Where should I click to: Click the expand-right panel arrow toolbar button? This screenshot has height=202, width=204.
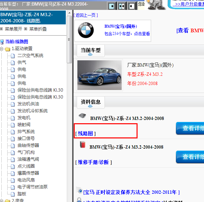click(112, 6)
